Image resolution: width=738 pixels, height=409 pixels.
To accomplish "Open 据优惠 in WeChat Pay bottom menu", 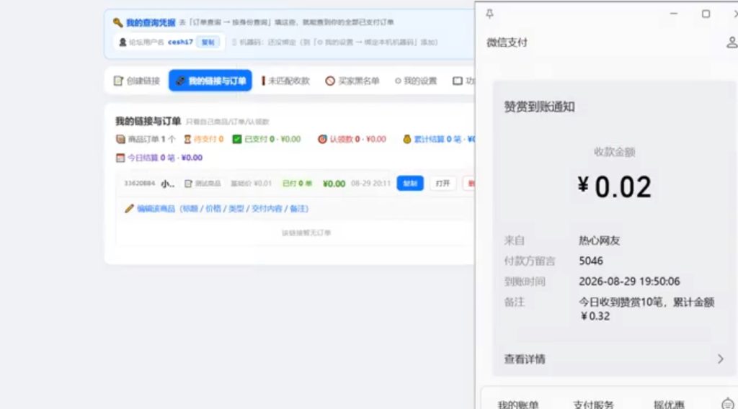I will 669,405.
